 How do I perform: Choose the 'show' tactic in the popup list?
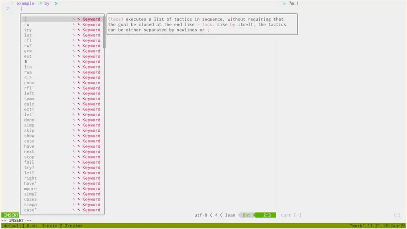pyautogui.click(x=29, y=136)
